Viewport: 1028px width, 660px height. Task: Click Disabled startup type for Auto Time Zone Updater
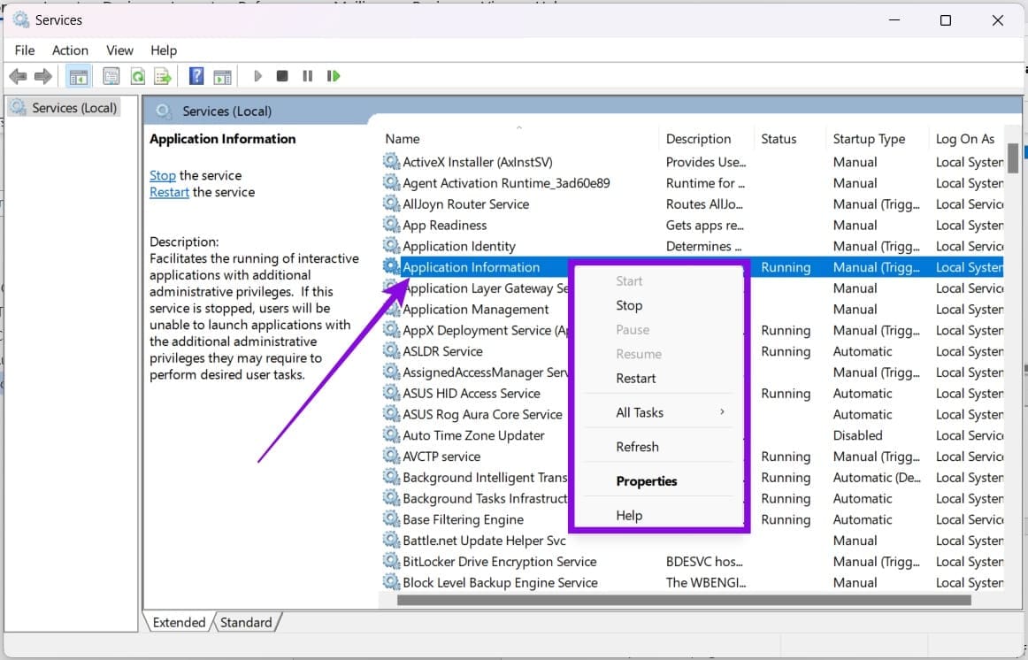click(857, 435)
